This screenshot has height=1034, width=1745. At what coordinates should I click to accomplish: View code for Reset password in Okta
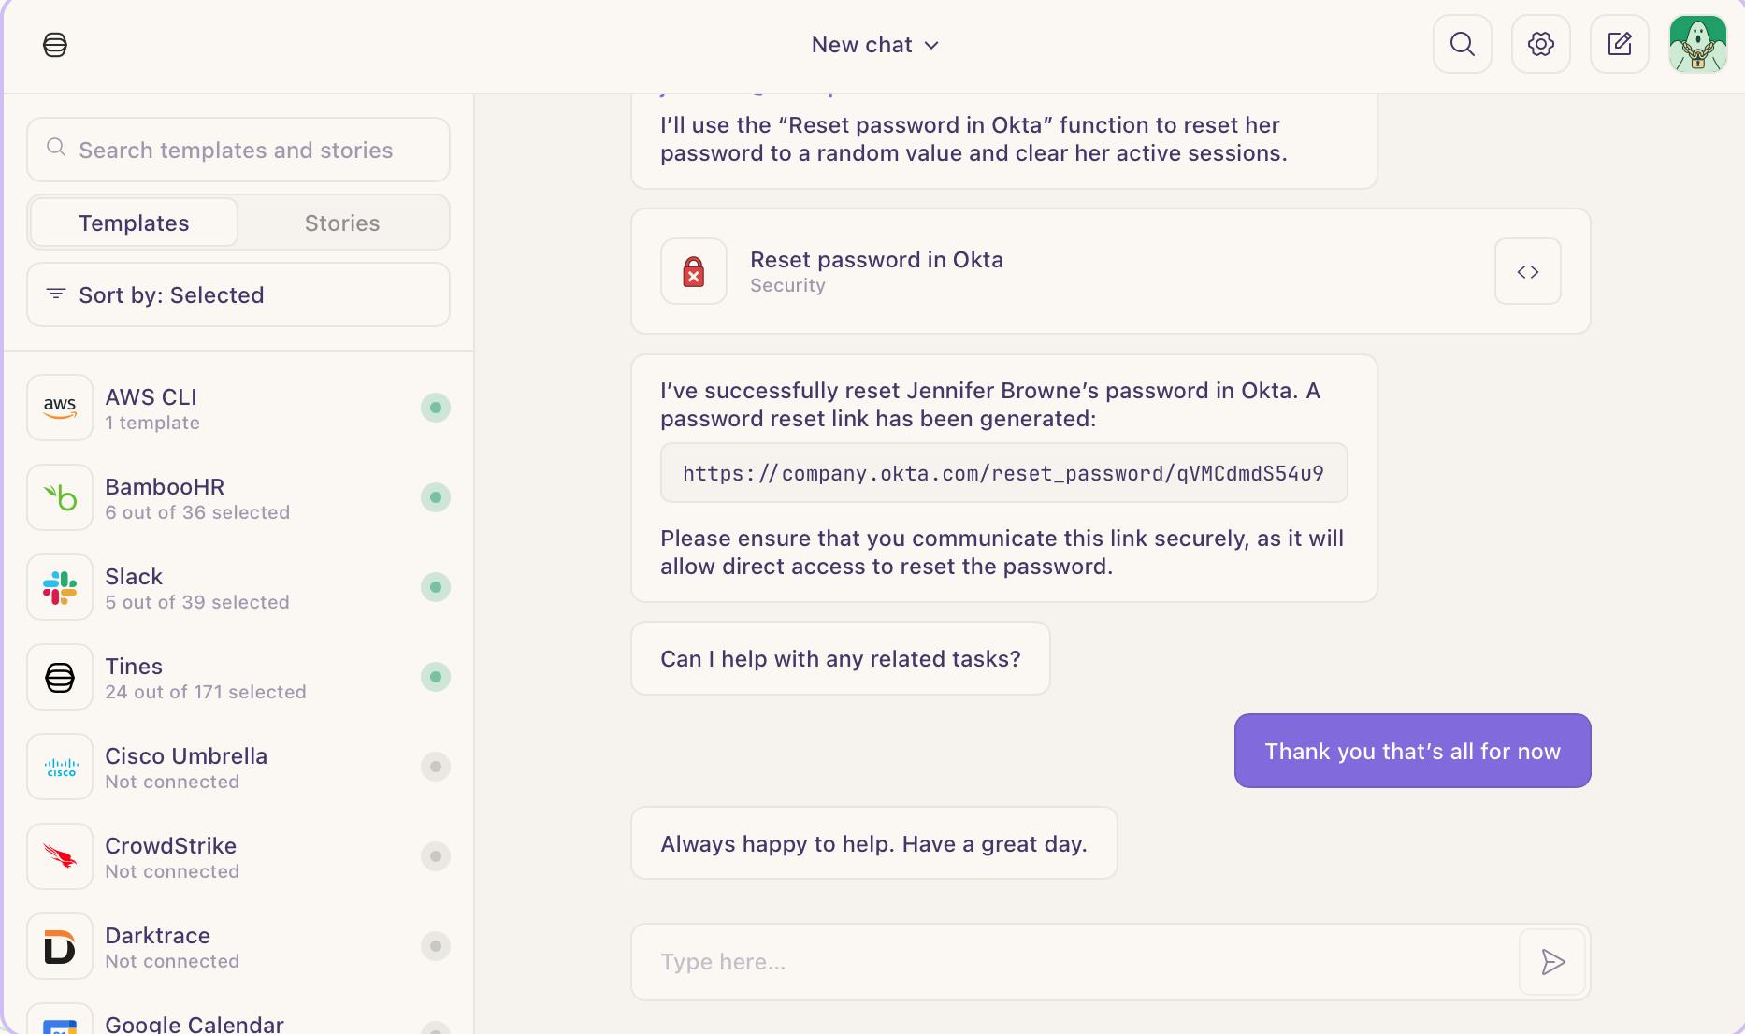(1528, 271)
